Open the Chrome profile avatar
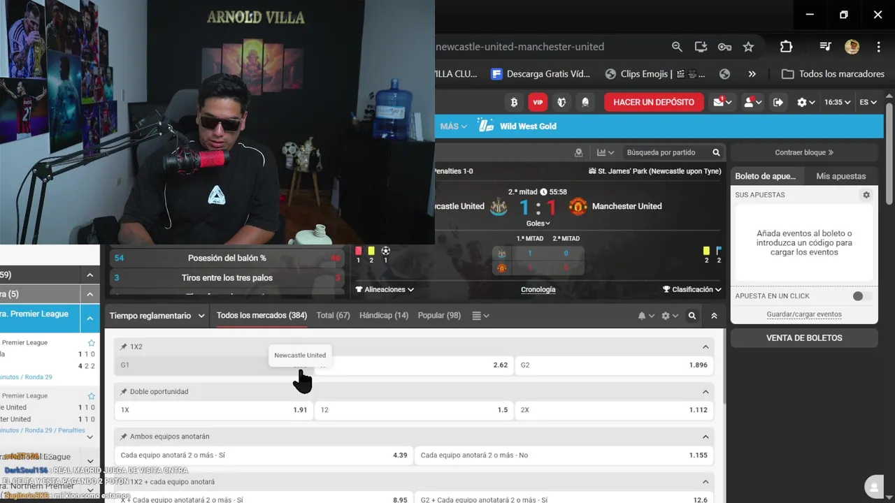The width and height of the screenshot is (895, 503). (x=852, y=47)
